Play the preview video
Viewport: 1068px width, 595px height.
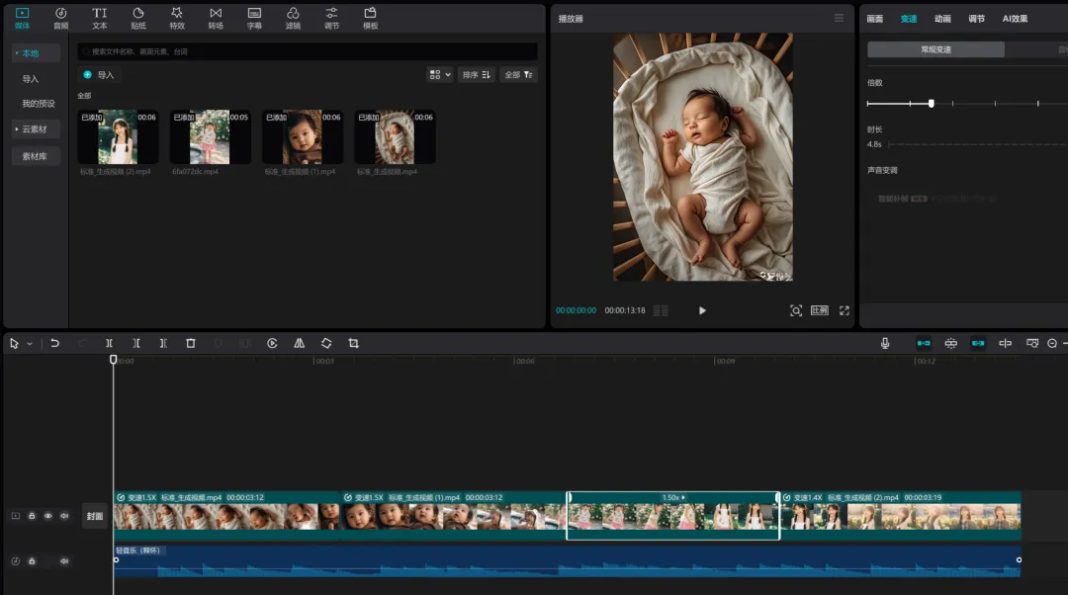[702, 310]
